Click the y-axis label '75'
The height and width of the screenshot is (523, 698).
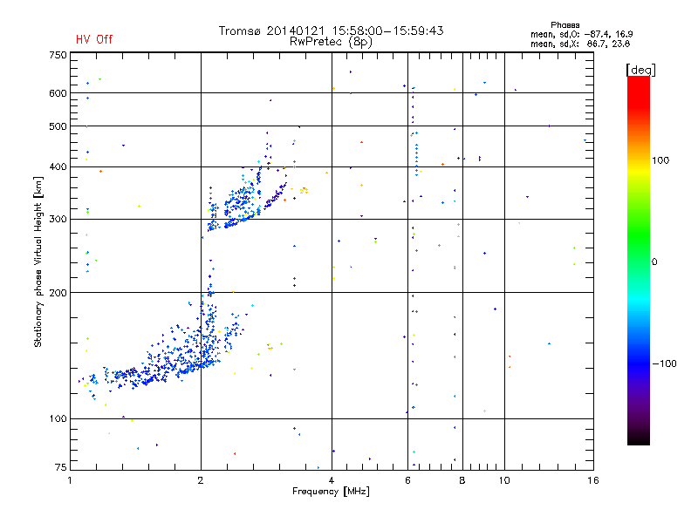pos(61,467)
